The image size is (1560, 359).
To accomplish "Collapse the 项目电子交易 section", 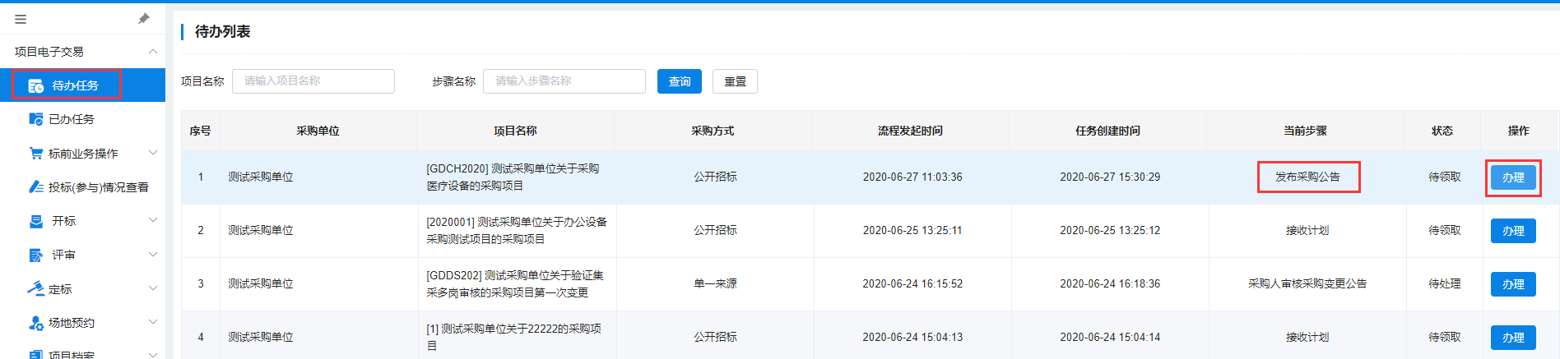I will 152,52.
